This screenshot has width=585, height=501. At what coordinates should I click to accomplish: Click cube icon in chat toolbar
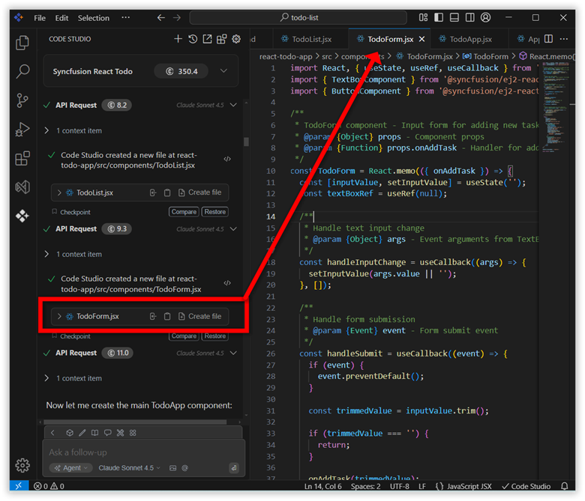(70, 433)
